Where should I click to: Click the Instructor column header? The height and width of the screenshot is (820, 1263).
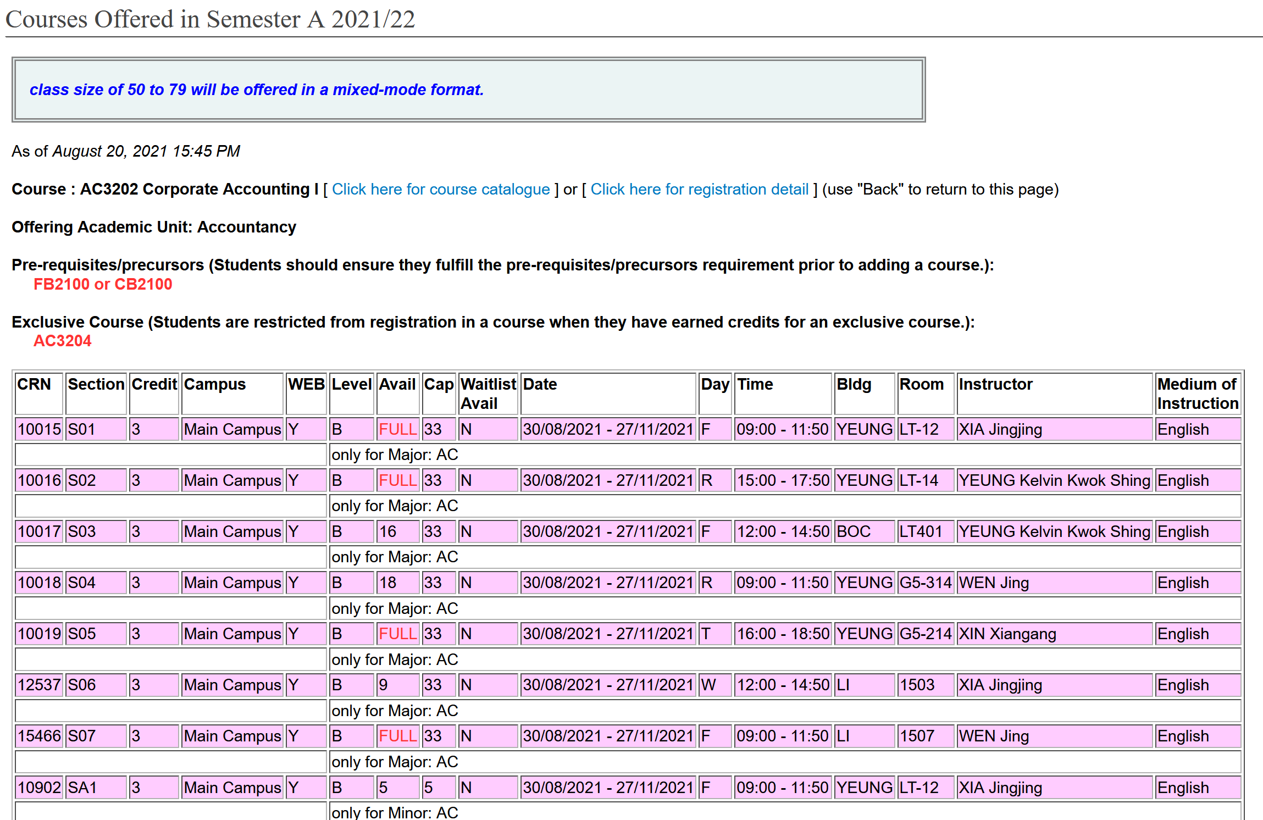point(995,384)
